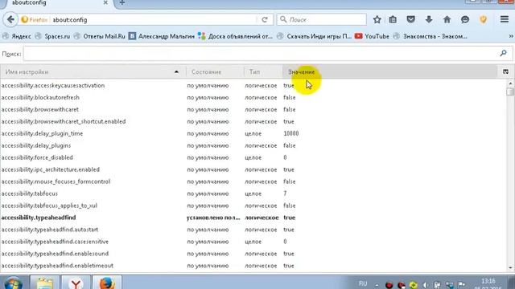Open the Скачать Инди игры bookmark

[314, 36]
